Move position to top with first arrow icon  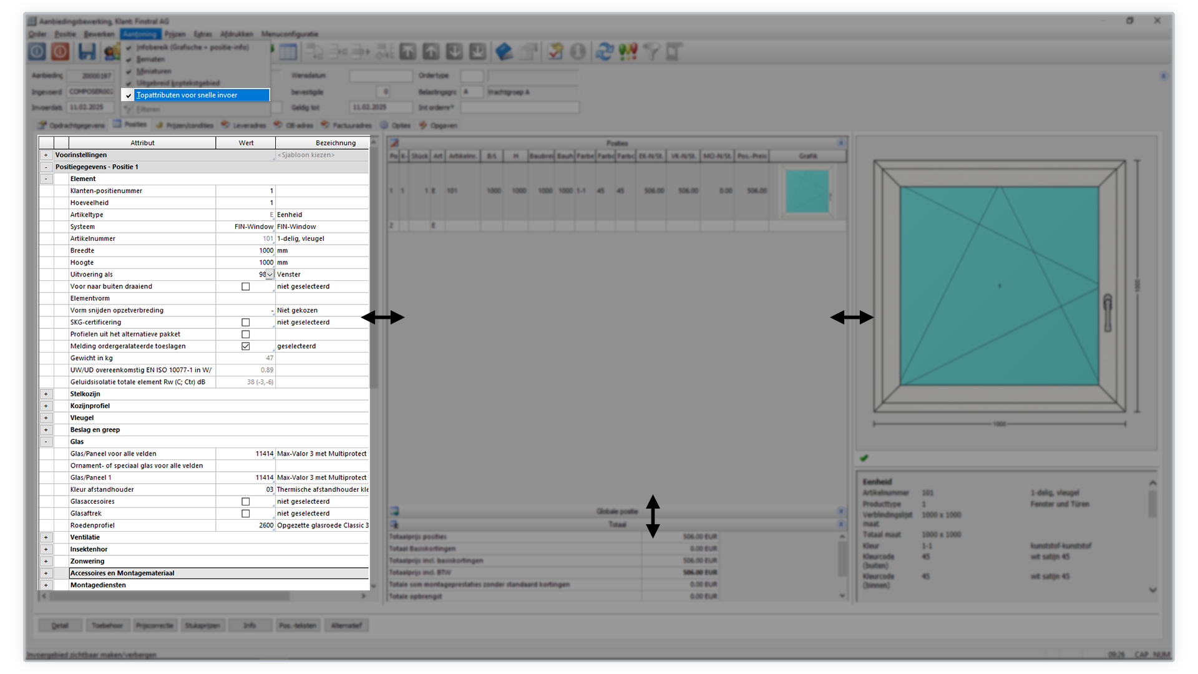[x=408, y=52]
